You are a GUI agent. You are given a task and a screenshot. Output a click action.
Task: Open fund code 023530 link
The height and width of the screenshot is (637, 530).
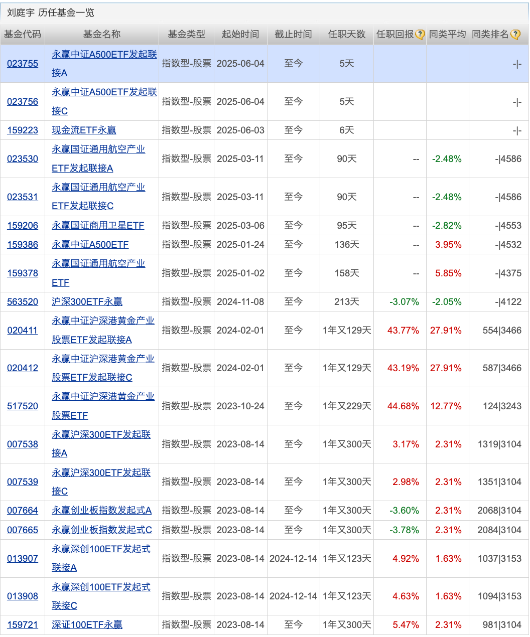(23, 159)
